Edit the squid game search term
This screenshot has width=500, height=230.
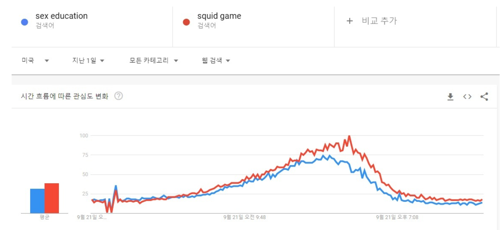pos(219,16)
